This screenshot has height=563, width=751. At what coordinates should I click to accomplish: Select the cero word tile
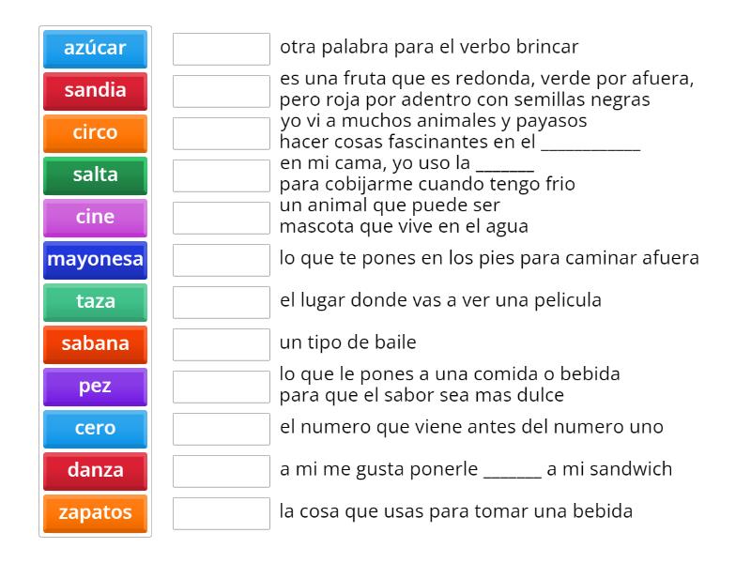pyautogui.click(x=94, y=429)
